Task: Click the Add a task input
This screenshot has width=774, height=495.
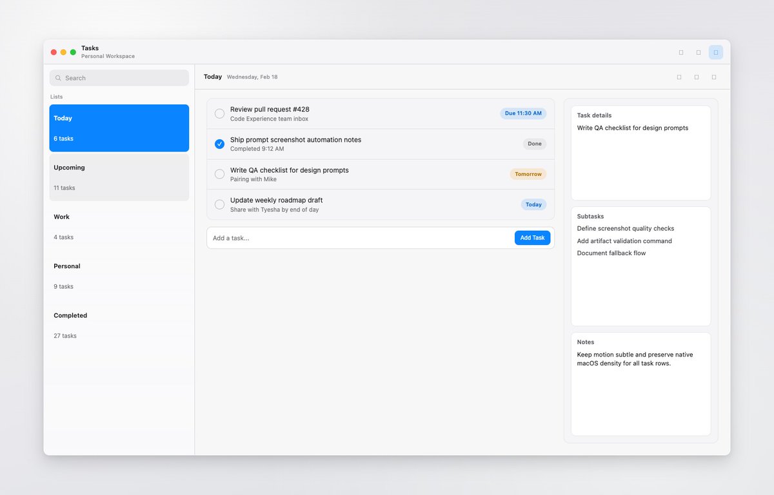Action: pyautogui.click(x=361, y=238)
